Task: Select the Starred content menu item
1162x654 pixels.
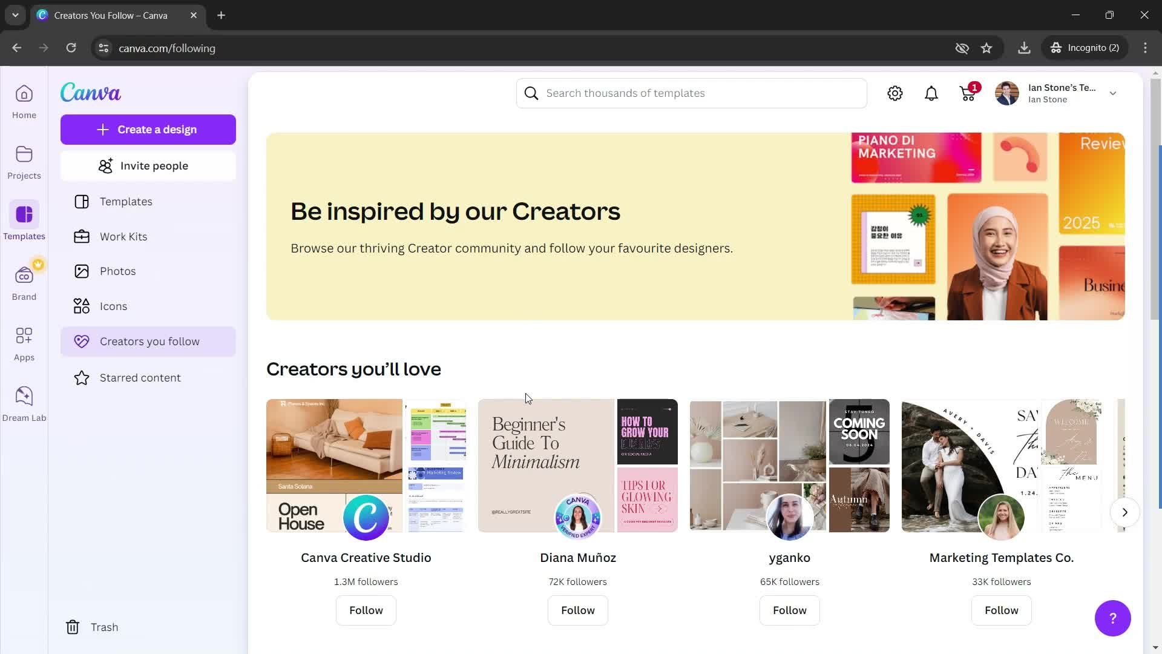Action: pyautogui.click(x=140, y=377)
